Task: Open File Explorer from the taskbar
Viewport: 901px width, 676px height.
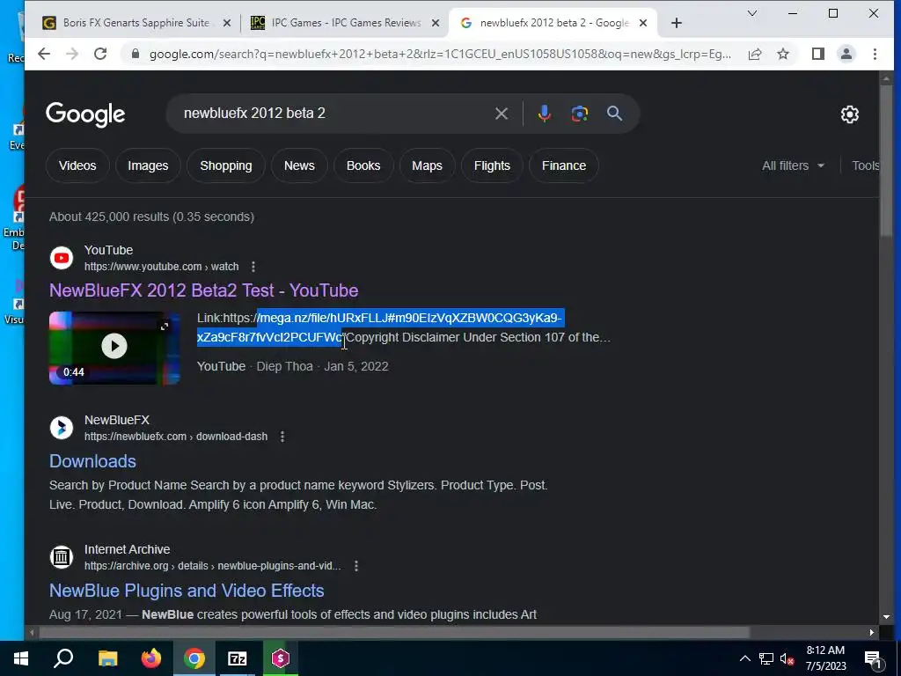Action: point(107,658)
